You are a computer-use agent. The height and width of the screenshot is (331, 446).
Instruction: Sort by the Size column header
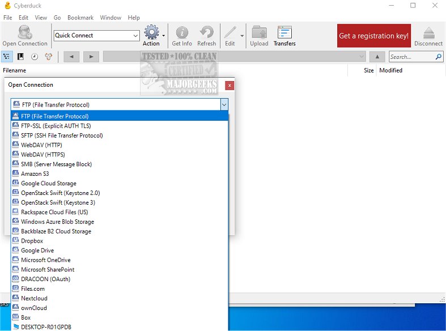[x=368, y=70]
